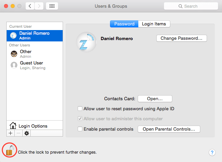Toggle Allow user to administer this computer
The image size is (222, 162).
pyautogui.click(x=80, y=119)
